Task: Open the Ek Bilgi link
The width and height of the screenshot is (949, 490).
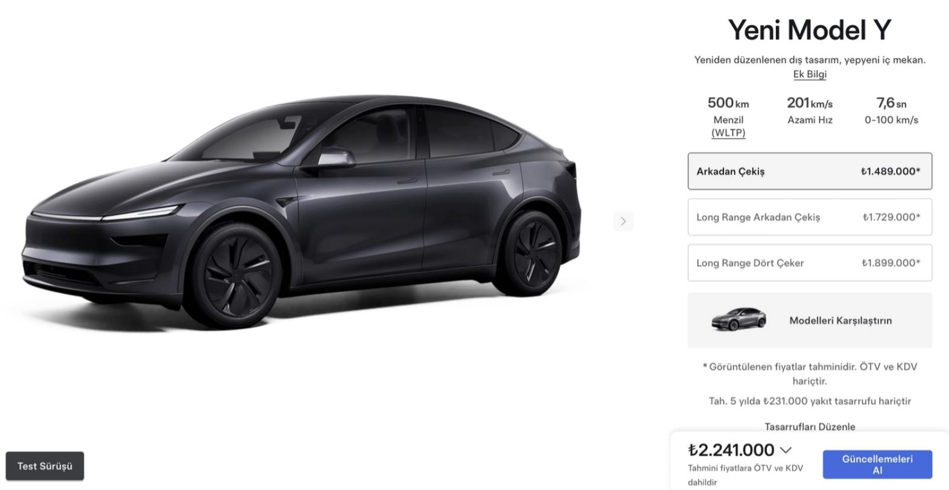Action: click(x=810, y=74)
